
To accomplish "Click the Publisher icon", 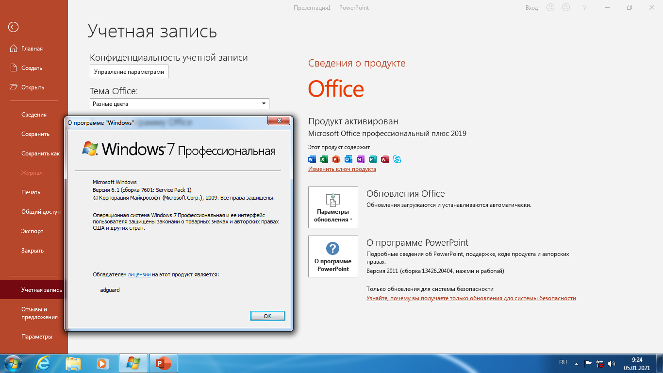I will [x=372, y=159].
